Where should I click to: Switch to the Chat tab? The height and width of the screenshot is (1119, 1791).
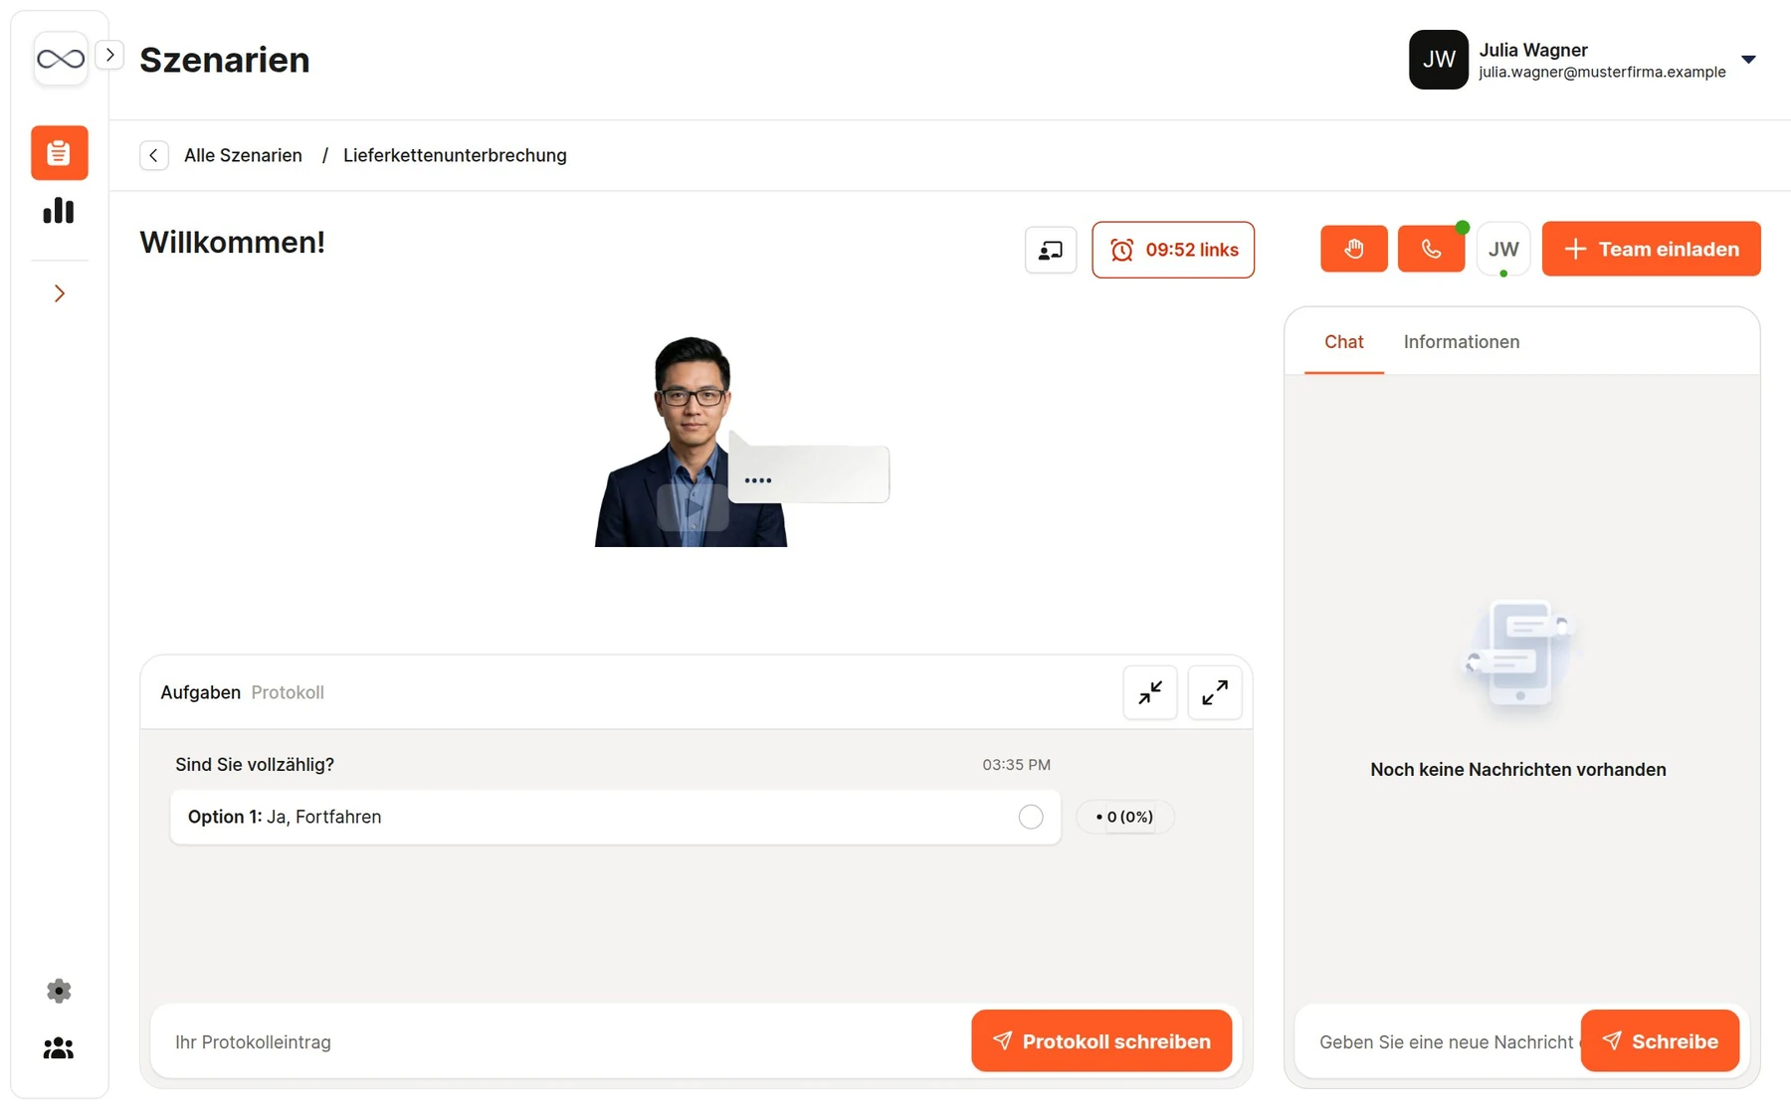point(1343,342)
